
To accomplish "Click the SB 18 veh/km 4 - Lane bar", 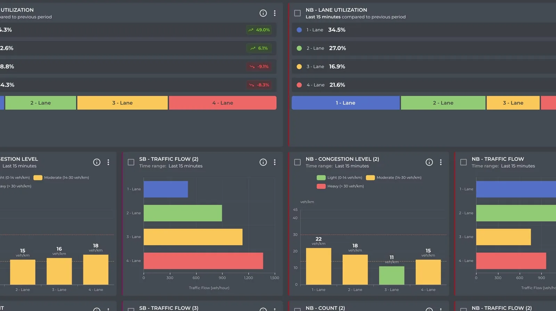I will [96, 270].
